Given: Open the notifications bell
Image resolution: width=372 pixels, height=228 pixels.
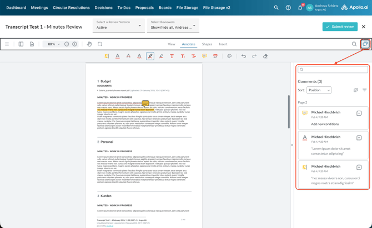Looking at the screenshot, I should pos(300,8).
